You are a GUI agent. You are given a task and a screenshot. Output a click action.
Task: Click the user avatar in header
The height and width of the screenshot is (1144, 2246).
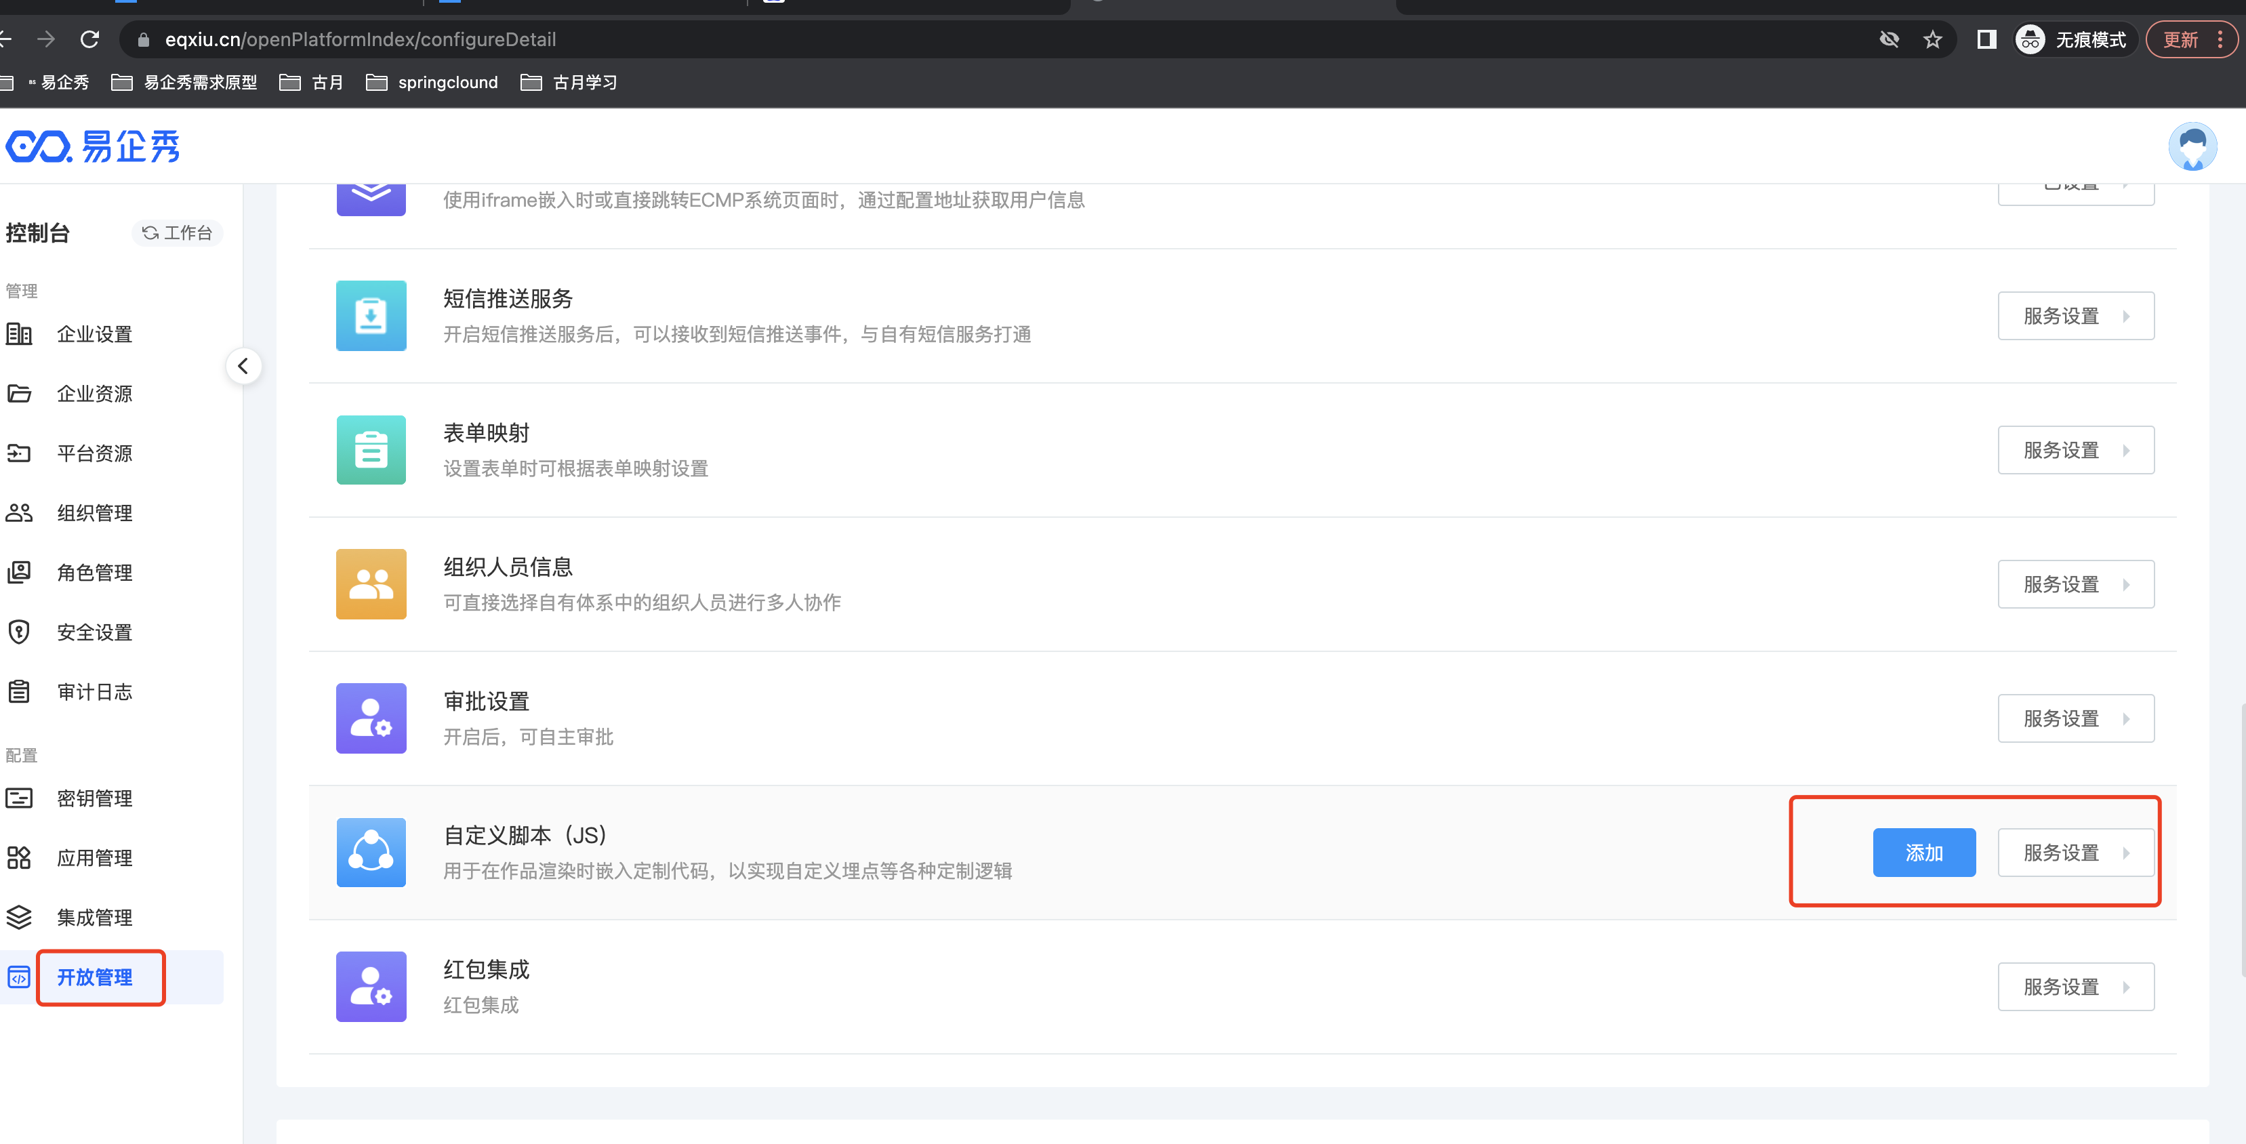point(2192,146)
